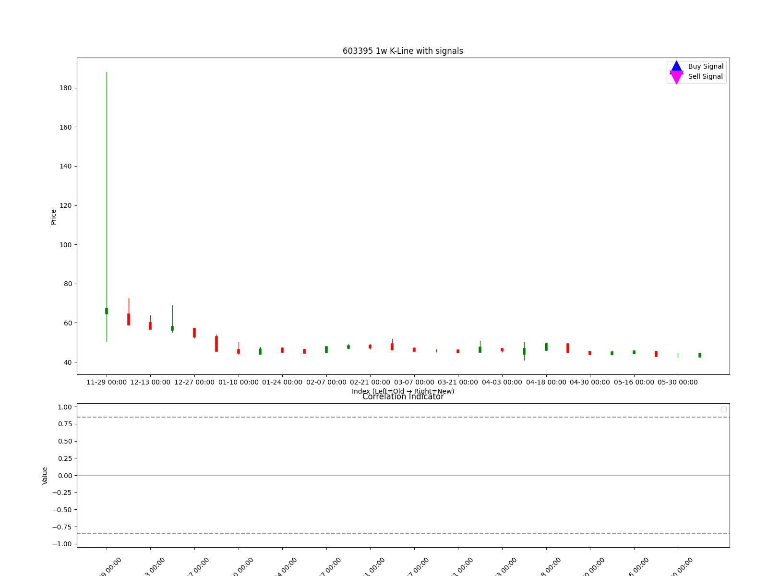Click the 80 price tick label
Screen dimensions: 768x576
pos(68,284)
